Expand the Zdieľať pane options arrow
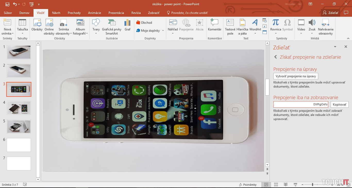The image size is (352, 188). point(335,47)
